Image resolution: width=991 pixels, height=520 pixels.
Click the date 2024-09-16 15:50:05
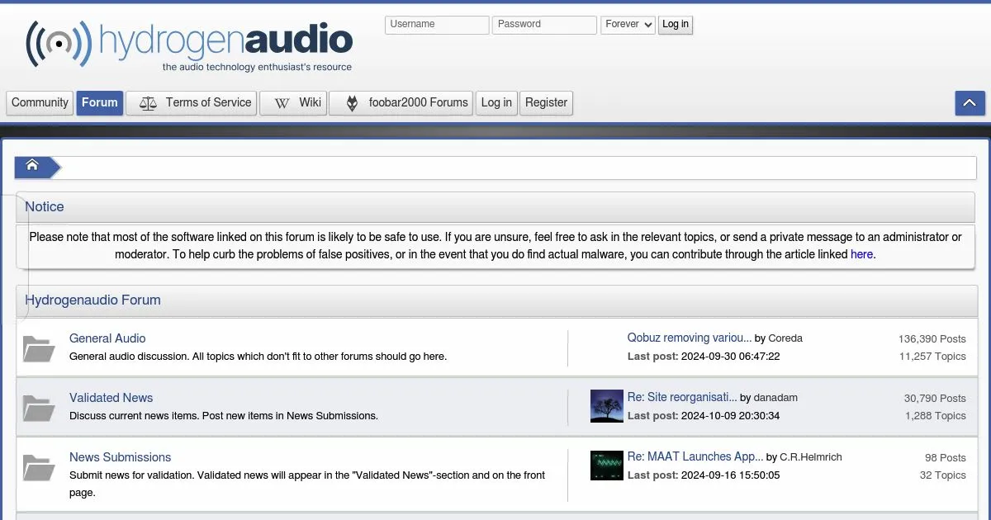click(x=730, y=475)
